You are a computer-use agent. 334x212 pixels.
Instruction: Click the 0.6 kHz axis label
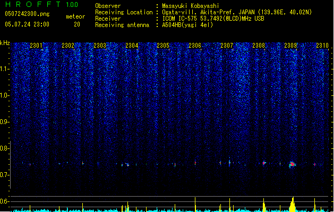tap(5, 201)
